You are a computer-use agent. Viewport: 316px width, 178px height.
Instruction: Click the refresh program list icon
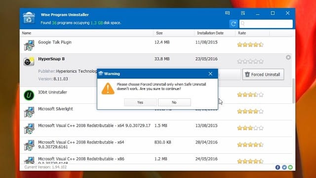tap(234, 24)
